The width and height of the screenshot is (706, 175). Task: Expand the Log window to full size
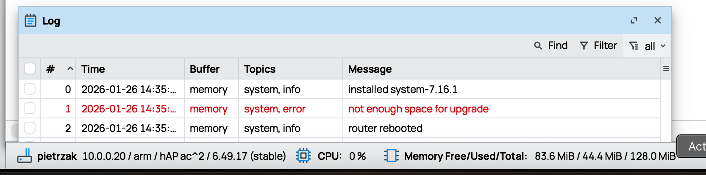click(x=634, y=20)
